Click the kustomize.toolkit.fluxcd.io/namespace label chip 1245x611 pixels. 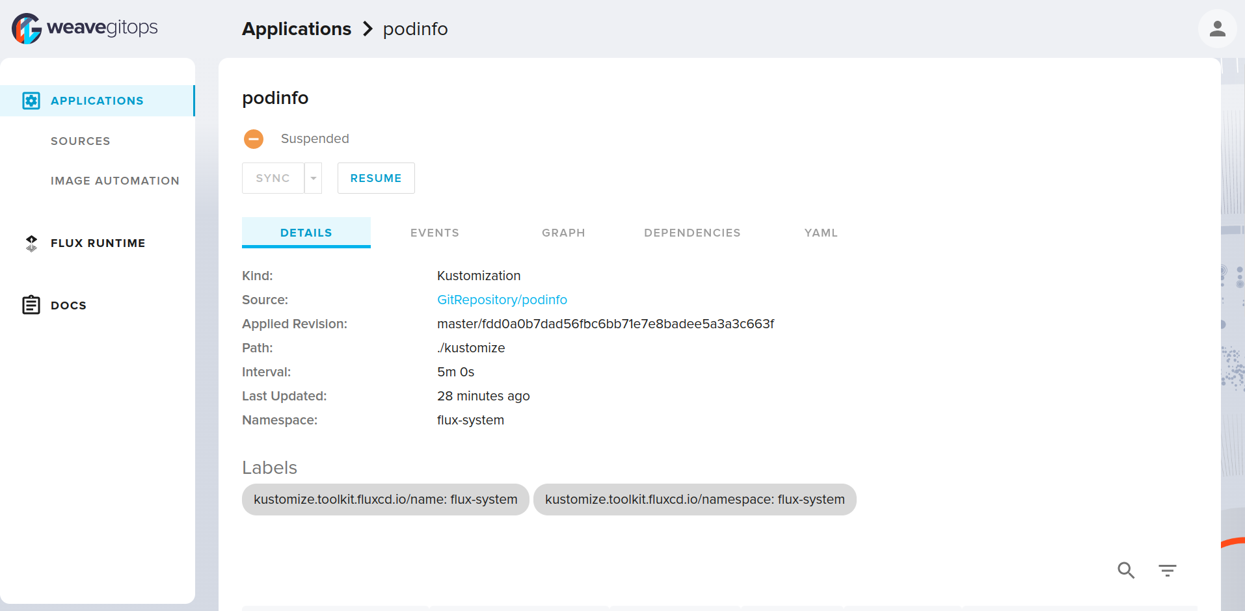pyautogui.click(x=695, y=499)
